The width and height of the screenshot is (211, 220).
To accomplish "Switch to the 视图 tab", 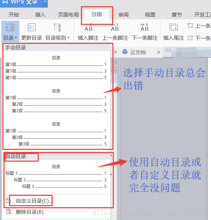I will tap(150, 15).
